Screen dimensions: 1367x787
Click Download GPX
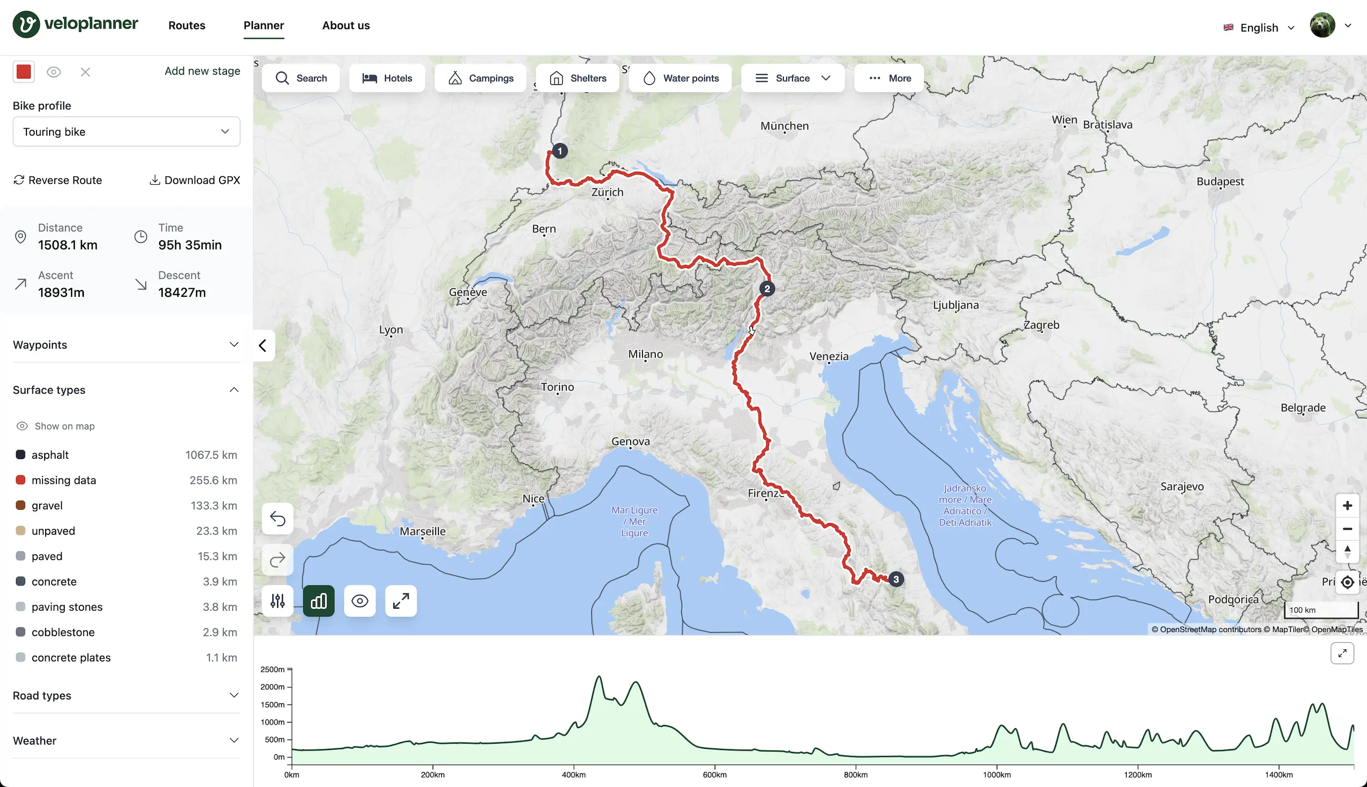[x=195, y=180]
